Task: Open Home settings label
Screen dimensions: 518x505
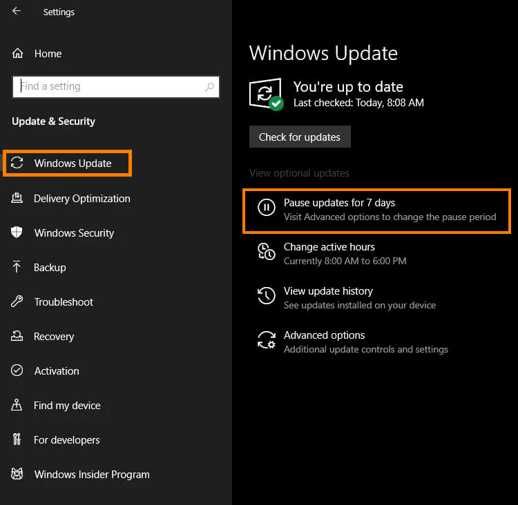Action: point(48,54)
